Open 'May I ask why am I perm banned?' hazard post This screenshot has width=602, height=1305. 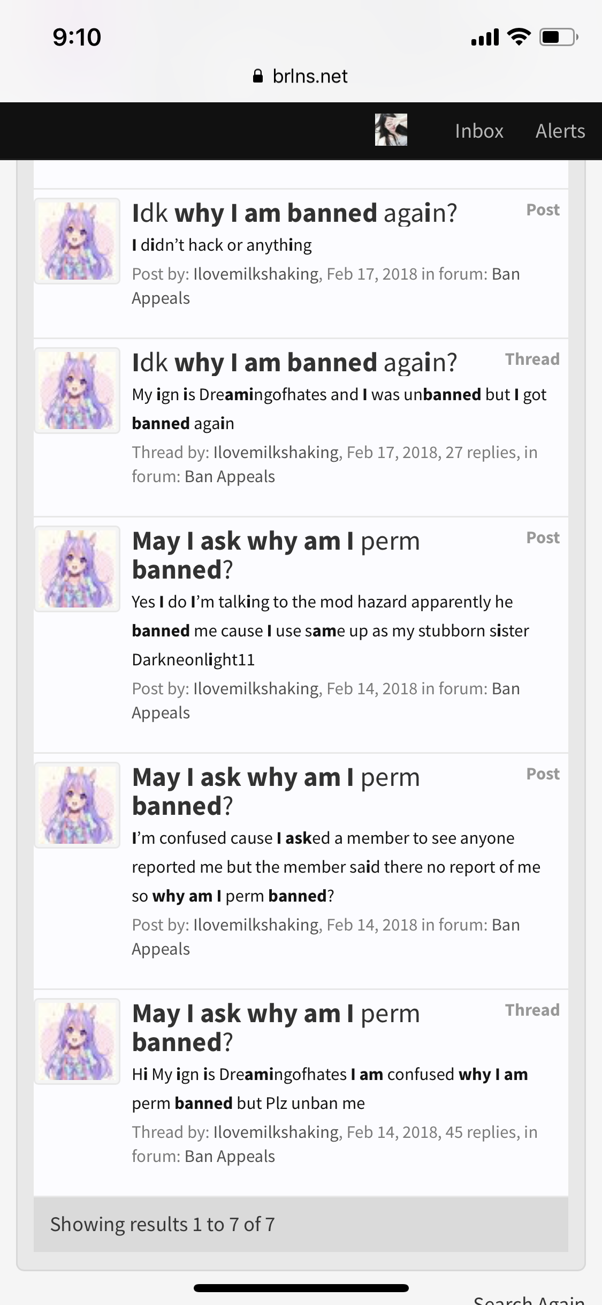click(x=276, y=555)
